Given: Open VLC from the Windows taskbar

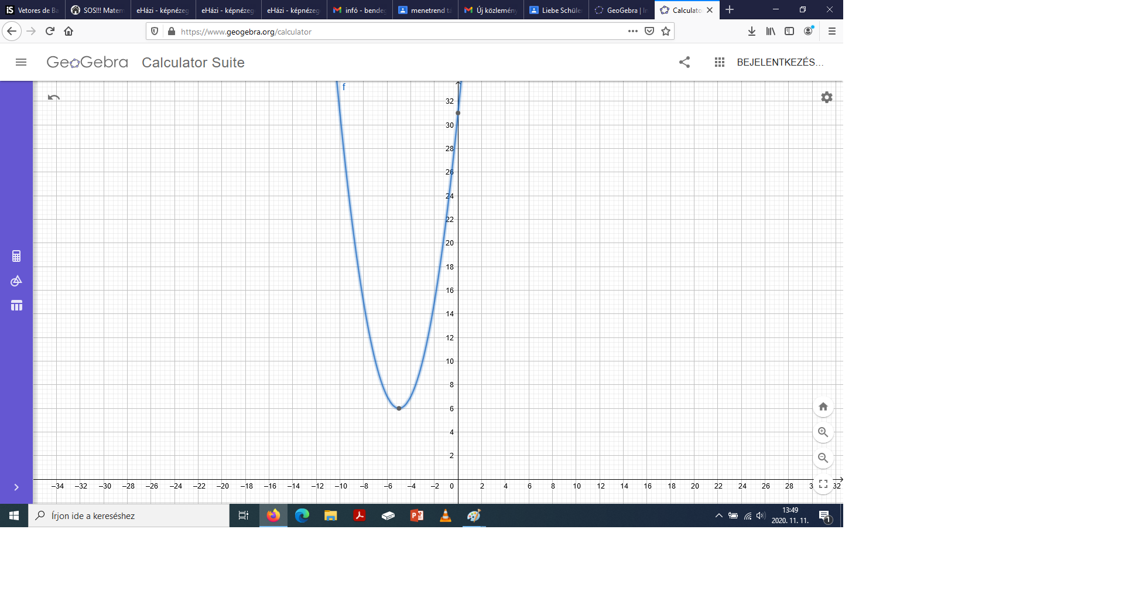Looking at the screenshot, I should 446,516.
